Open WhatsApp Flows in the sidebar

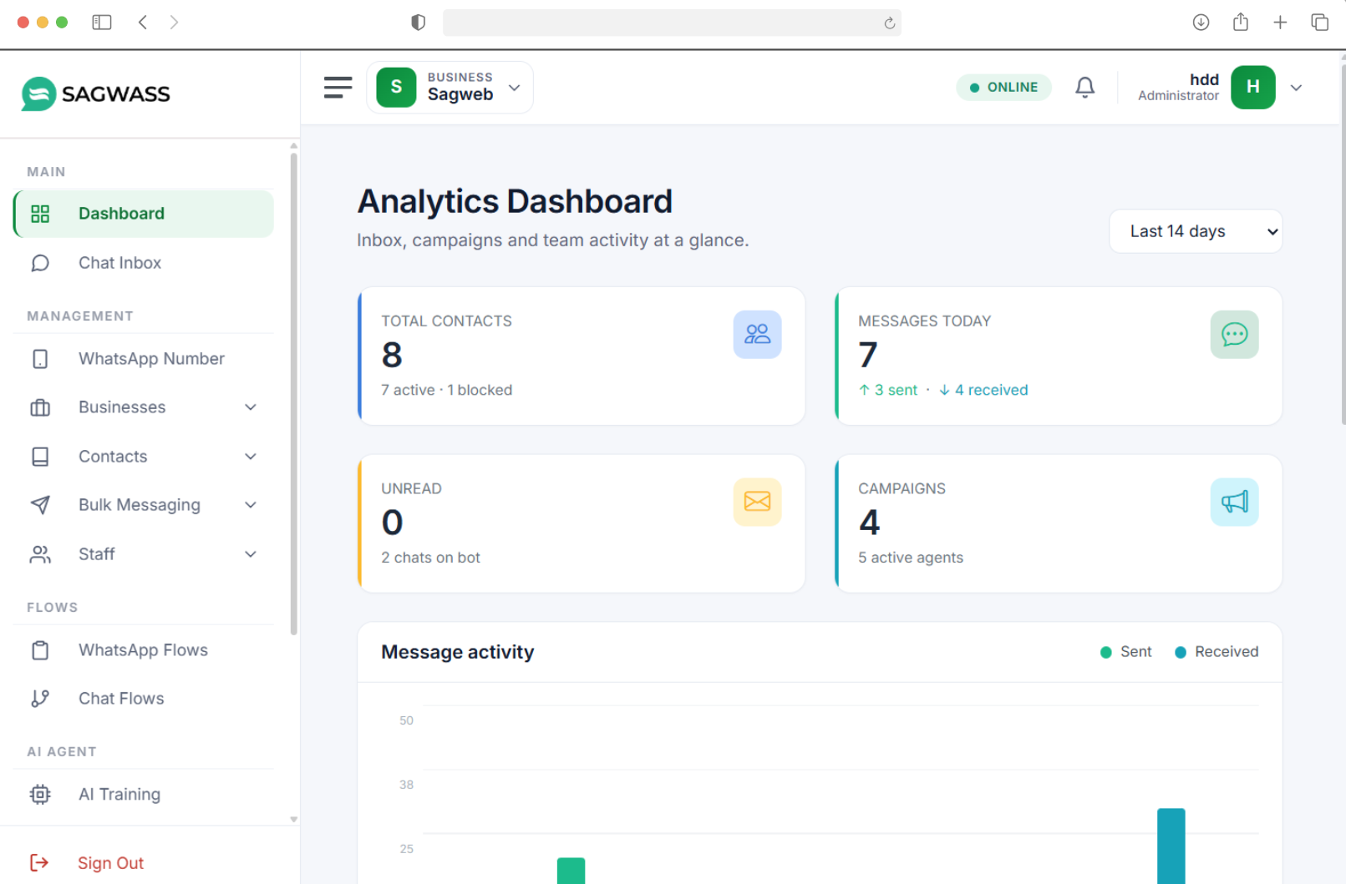144,650
